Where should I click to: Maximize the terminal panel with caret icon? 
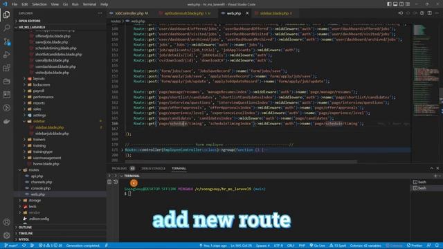pyautogui.click(x=431, y=168)
